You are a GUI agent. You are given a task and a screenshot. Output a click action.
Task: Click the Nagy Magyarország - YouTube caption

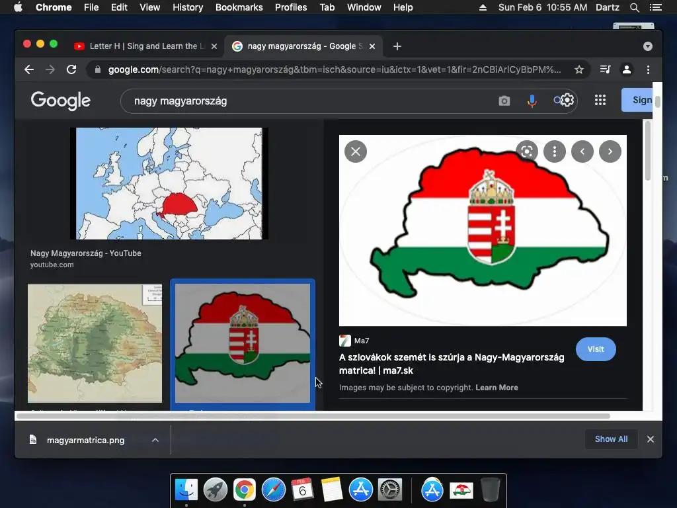[86, 253]
